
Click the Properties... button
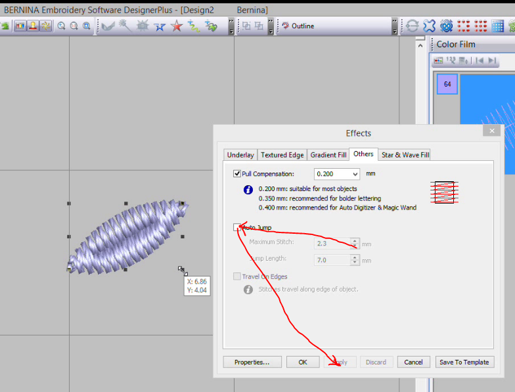pos(252,362)
